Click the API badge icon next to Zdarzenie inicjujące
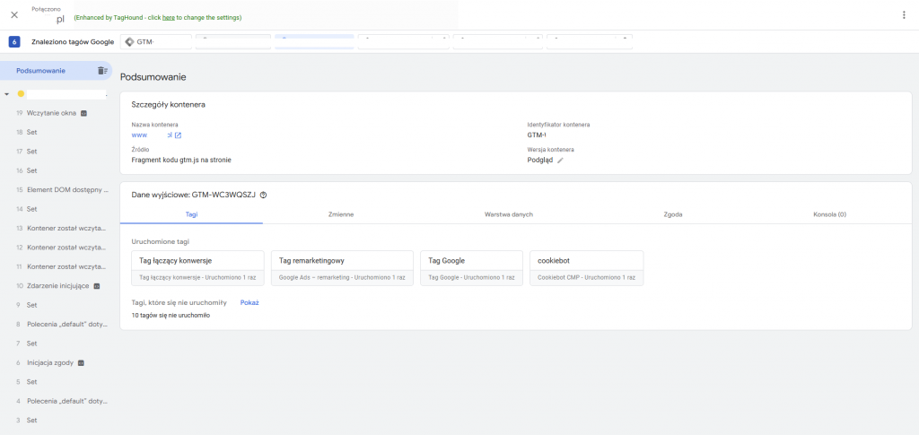The width and height of the screenshot is (919, 435). pyautogui.click(x=97, y=286)
